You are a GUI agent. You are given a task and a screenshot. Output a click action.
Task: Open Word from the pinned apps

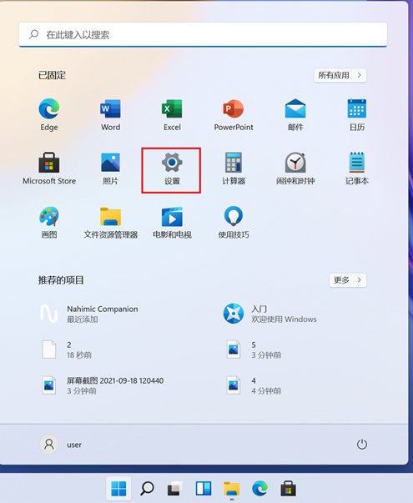tap(110, 115)
